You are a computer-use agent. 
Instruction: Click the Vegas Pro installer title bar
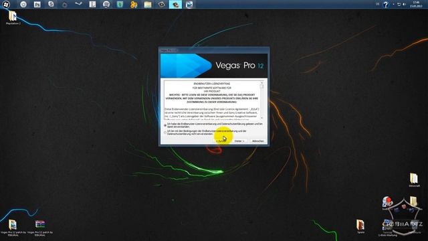(x=214, y=50)
